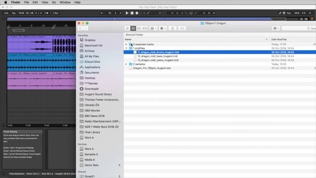The width and height of the screenshot is (316, 178).
Task: Open OBS Movies folder in sidebar
Action: click(92, 111)
